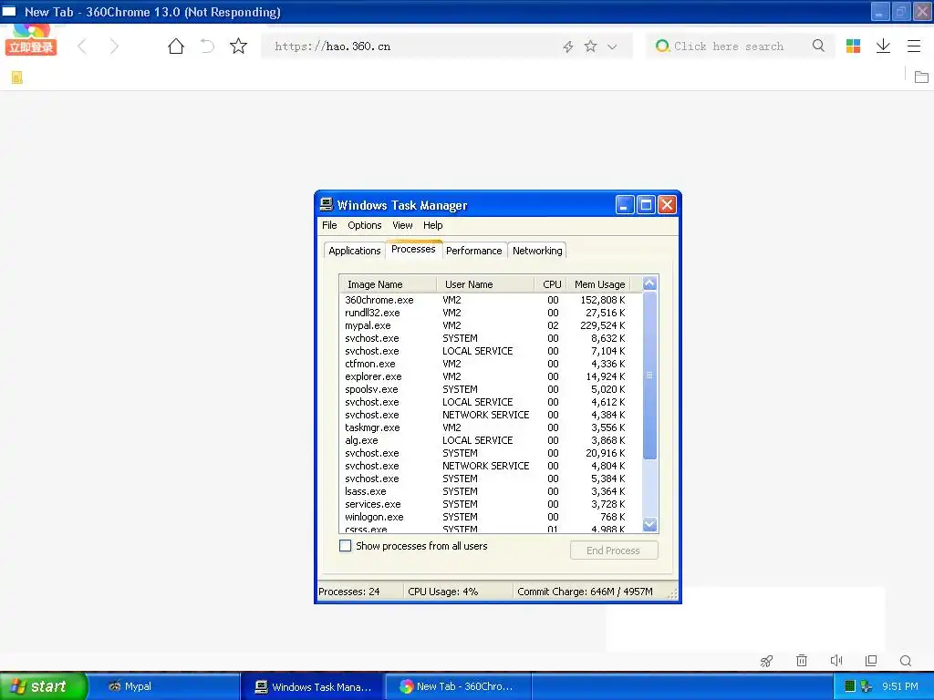
Task: Switch to the Performance tab
Action: coord(474,251)
